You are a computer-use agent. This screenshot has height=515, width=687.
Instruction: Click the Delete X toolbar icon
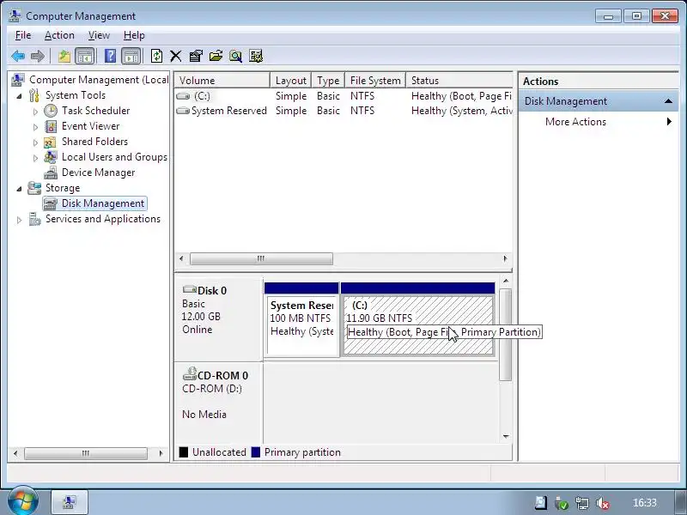click(x=176, y=56)
